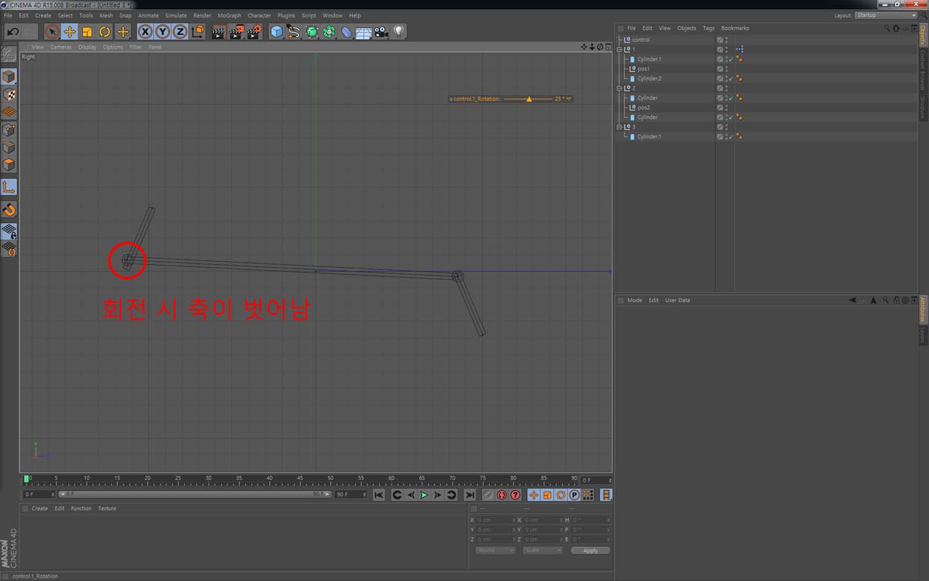Screen dimensions: 929x581
Task: Toggle the Z axis lock
Action: tap(180, 32)
